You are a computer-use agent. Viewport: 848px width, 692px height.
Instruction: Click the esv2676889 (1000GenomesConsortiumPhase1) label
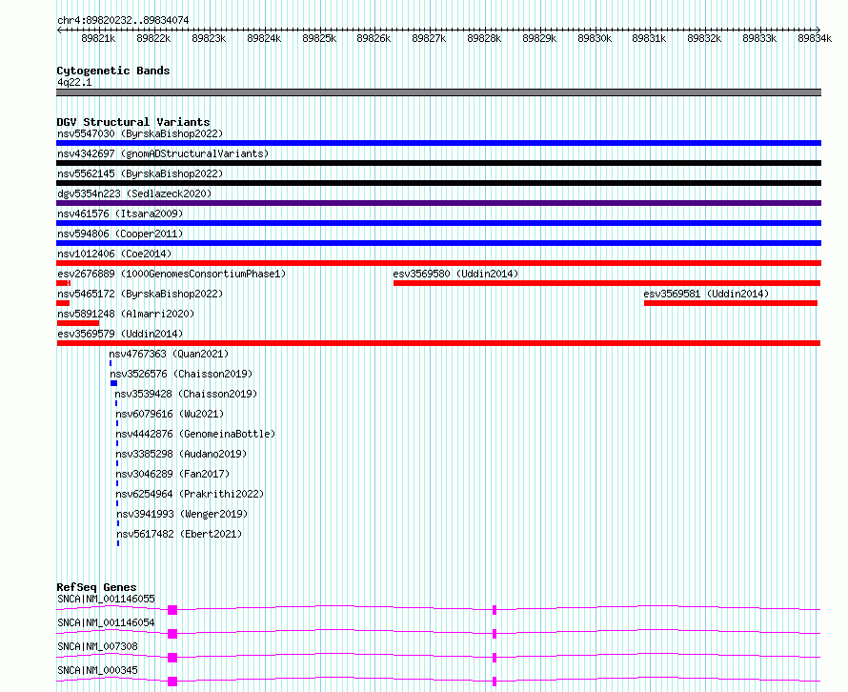pyautogui.click(x=172, y=274)
